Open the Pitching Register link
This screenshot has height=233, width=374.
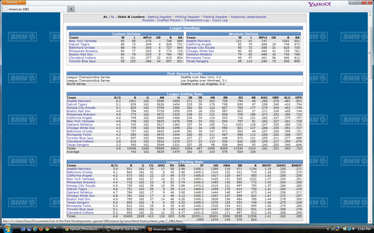pyautogui.click(x=187, y=17)
